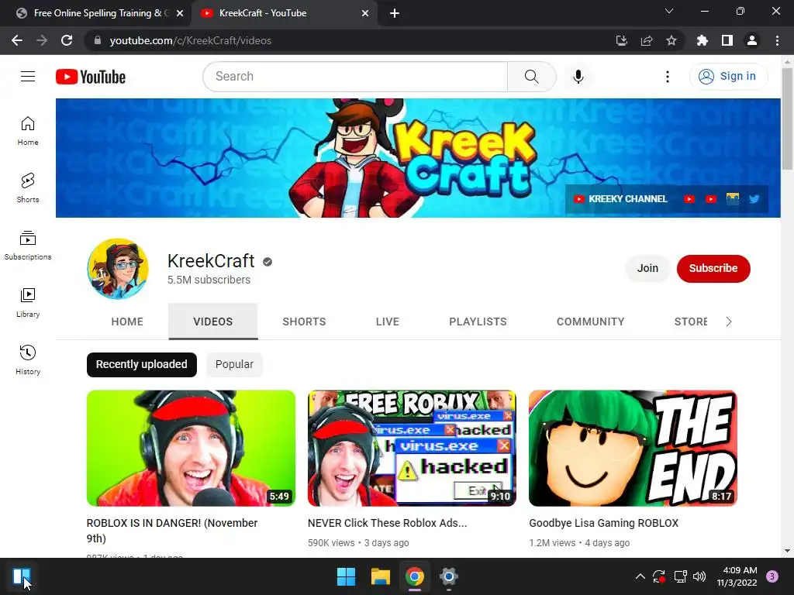
Task: Open History in sidebar
Action: pos(28,359)
